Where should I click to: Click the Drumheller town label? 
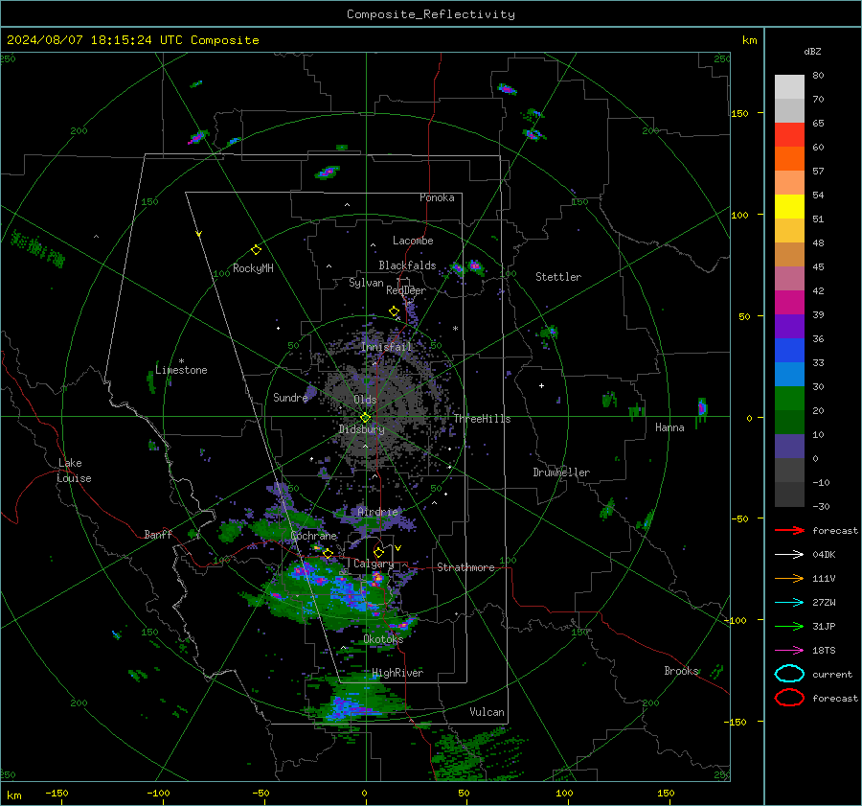[561, 472]
